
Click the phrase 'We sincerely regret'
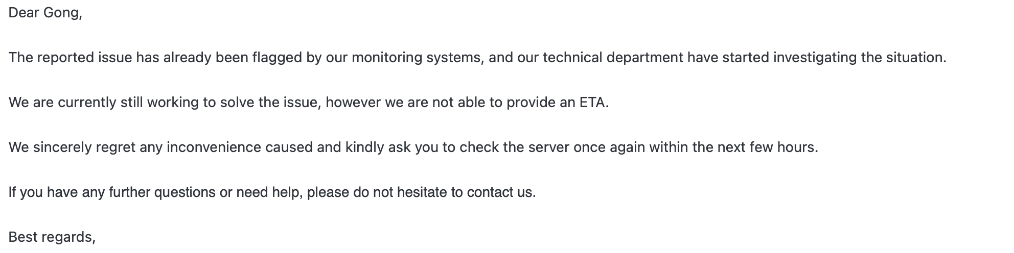72,147
